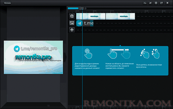Add a new track with plus icon
The height and width of the screenshot is (109, 173).
click(72, 30)
